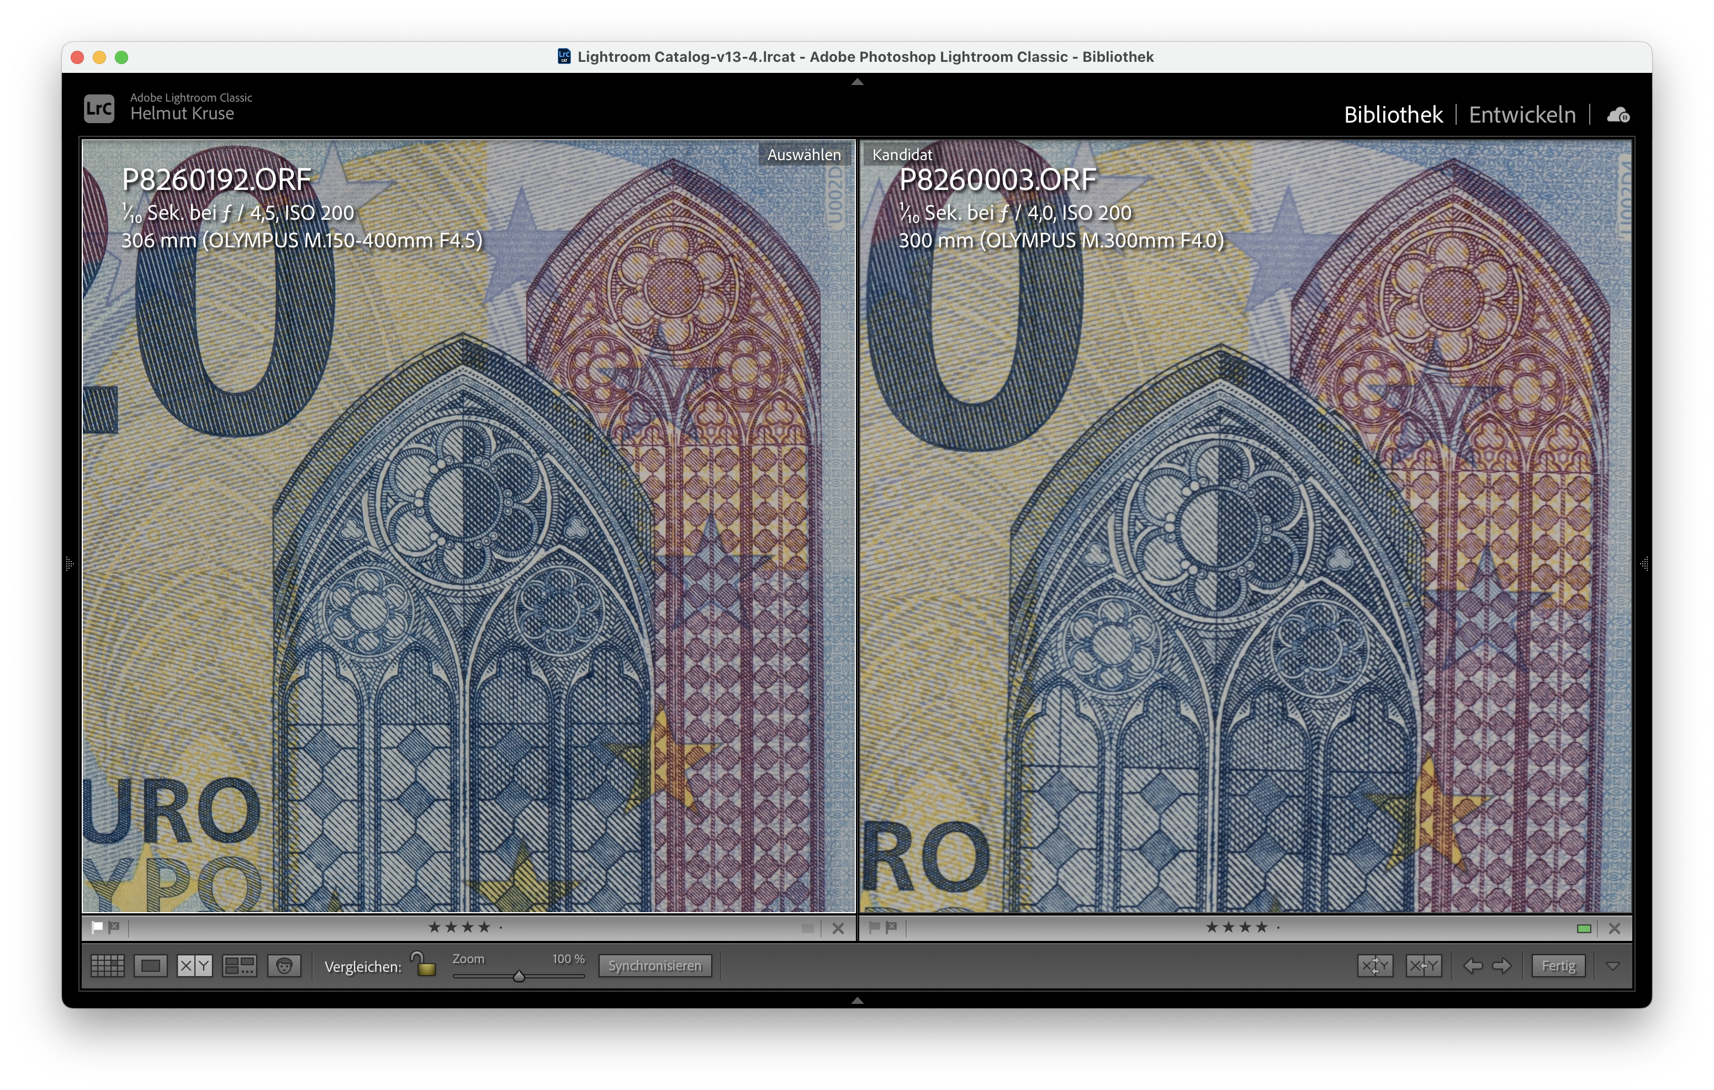Set fourth star rating on select photo
Viewport: 1714px width, 1090px height.
(x=484, y=927)
